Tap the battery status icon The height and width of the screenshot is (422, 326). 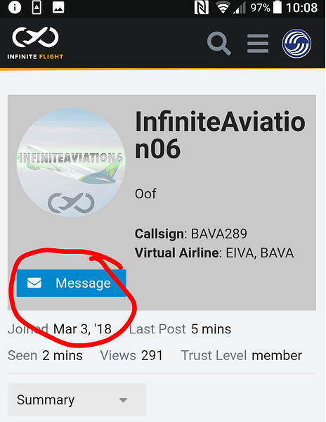point(278,8)
